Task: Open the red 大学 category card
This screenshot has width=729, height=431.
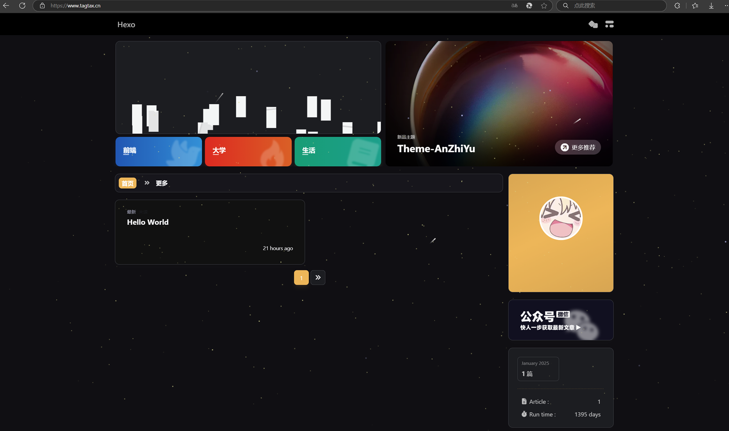Action: pyautogui.click(x=248, y=151)
